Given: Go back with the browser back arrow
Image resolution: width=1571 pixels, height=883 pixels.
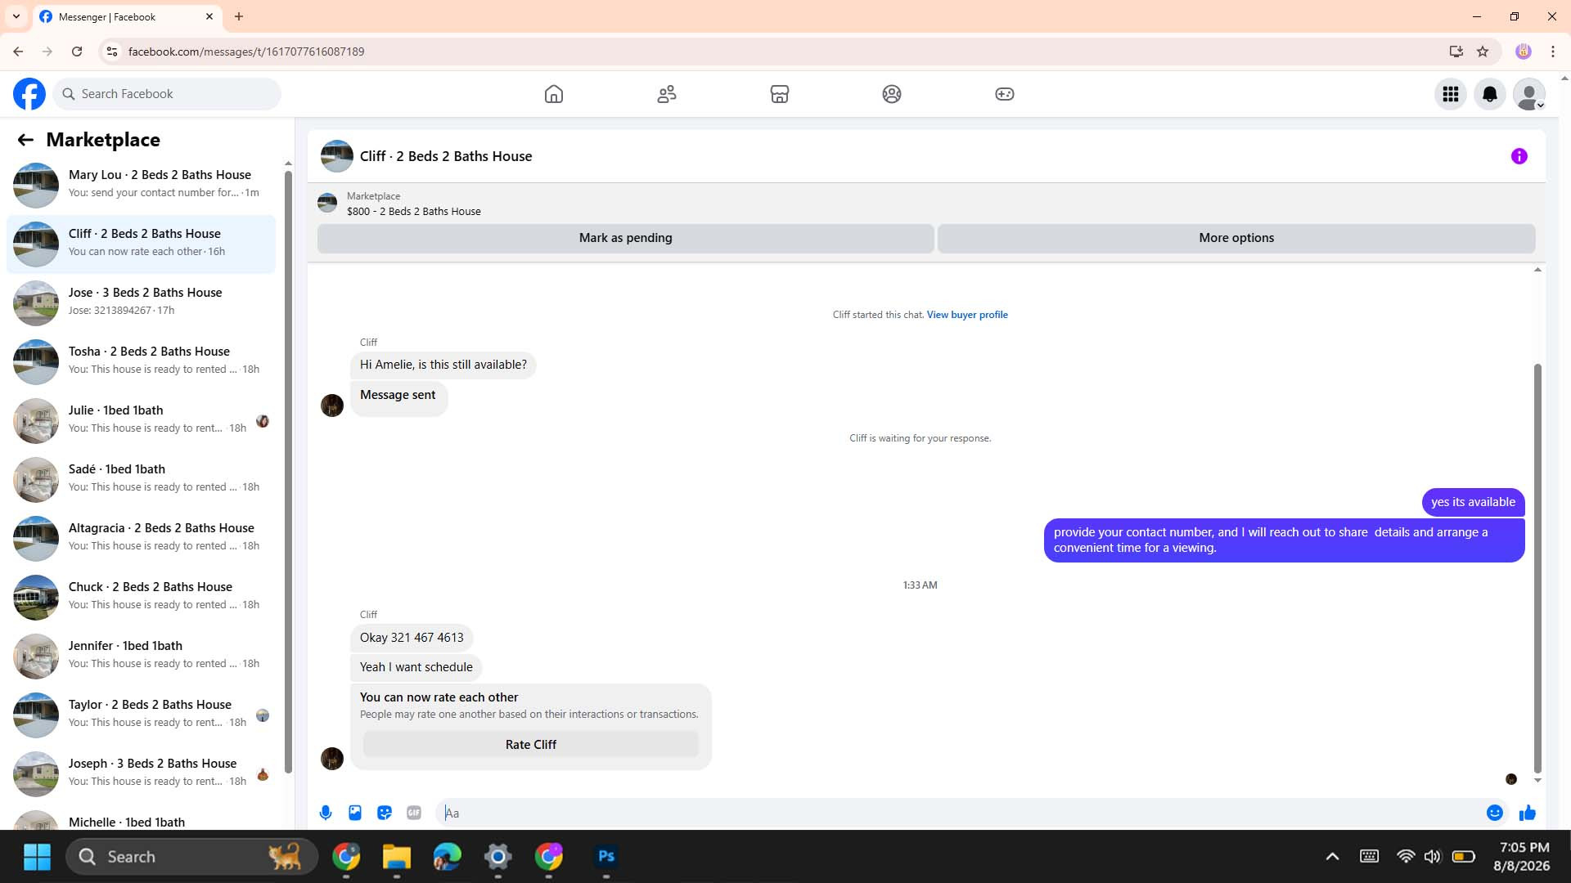Looking at the screenshot, I should pyautogui.click(x=18, y=52).
